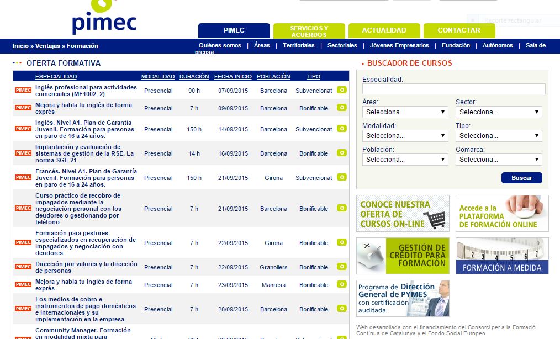This screenshot has height=339, width=560.
Task: Click the Manresa population cell
Action: 273,285
